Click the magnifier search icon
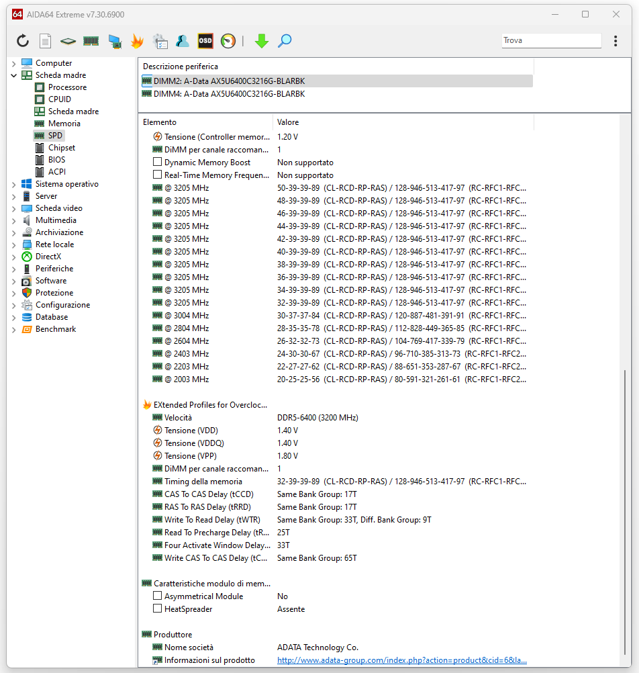 pos(285,41)
